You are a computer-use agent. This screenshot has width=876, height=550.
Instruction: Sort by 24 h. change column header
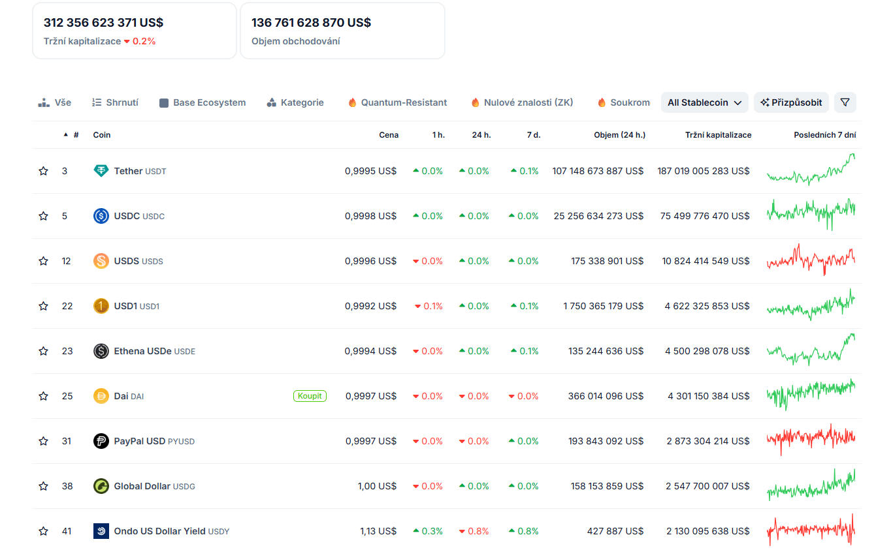click(x=481, y=135)
